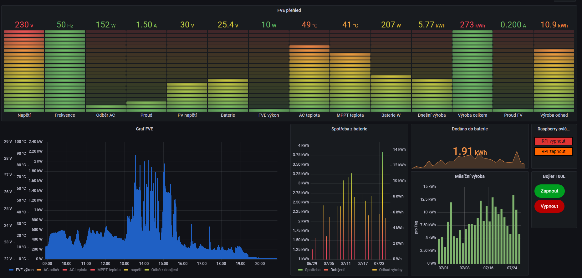
Task: Toggle AC odběr series in legend
Action: click(x=51, y=270)
